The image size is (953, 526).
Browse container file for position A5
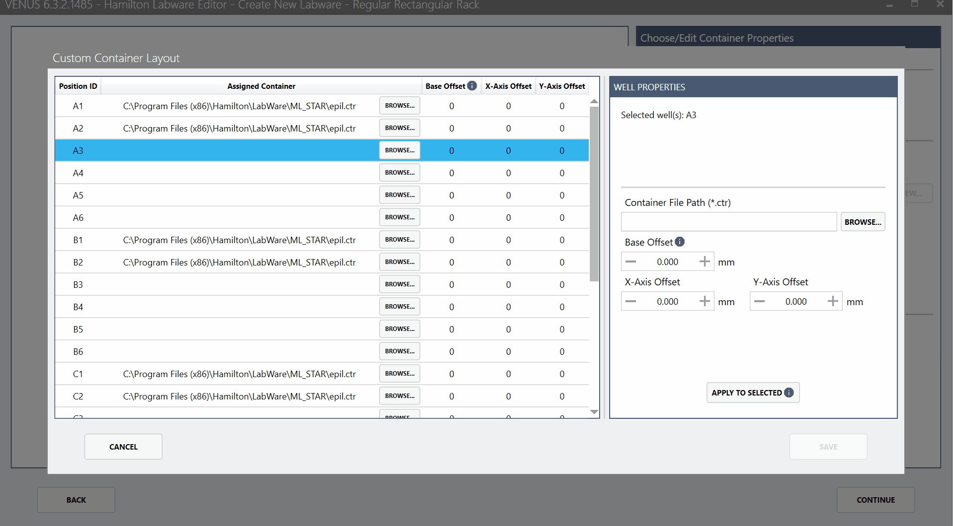(x=399, y=195)
